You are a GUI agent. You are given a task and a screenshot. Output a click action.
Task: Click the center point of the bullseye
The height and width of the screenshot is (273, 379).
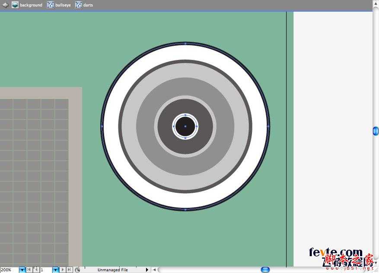click(x=185, y=126)
